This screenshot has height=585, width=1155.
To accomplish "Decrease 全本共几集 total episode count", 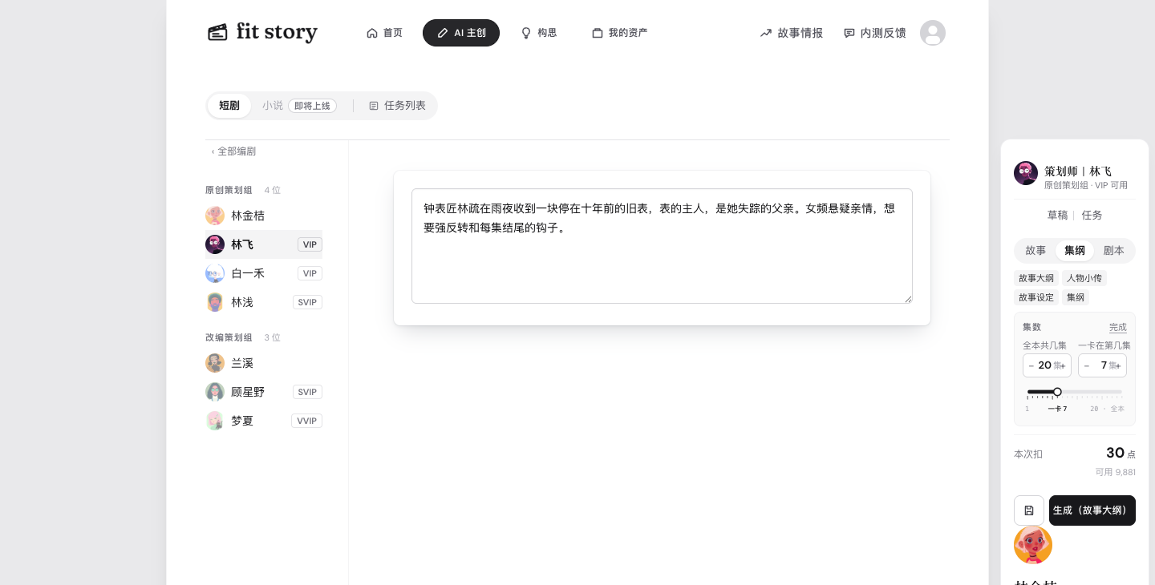I will 1031,365.
